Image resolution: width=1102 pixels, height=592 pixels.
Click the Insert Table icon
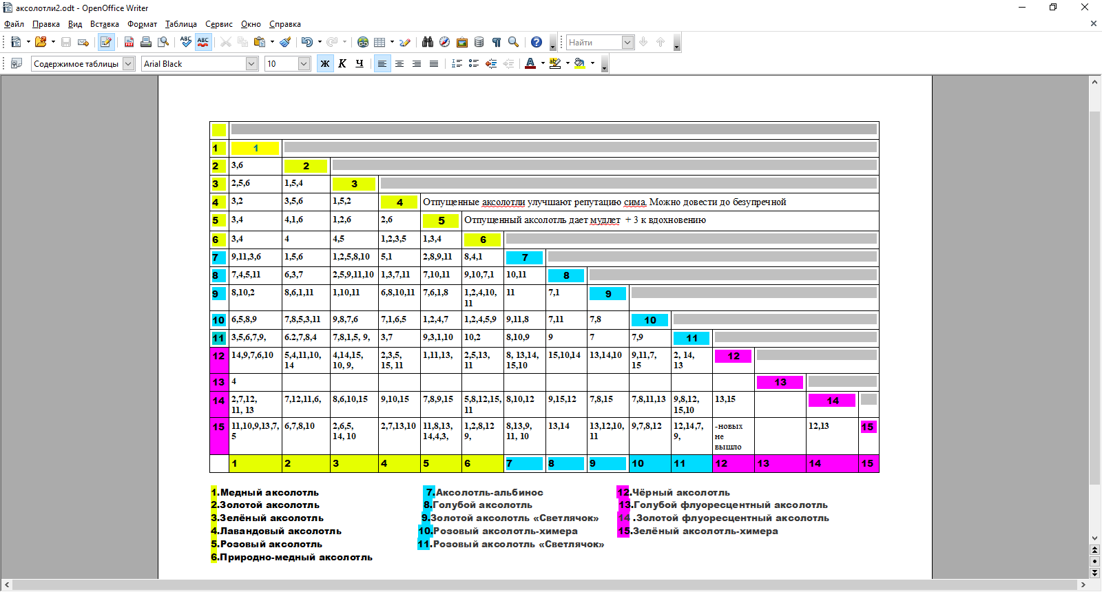click(380, 42)
